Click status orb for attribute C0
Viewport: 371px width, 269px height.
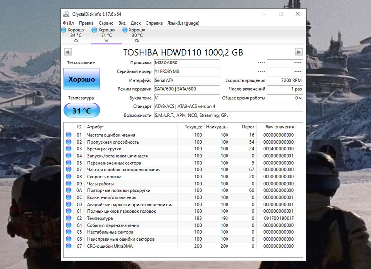[x=69, y=204]
